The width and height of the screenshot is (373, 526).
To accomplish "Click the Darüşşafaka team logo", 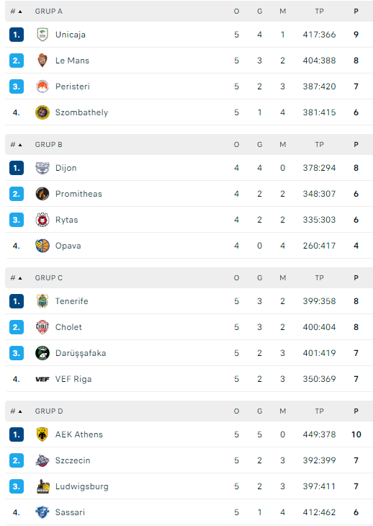I will click(42, 353).
